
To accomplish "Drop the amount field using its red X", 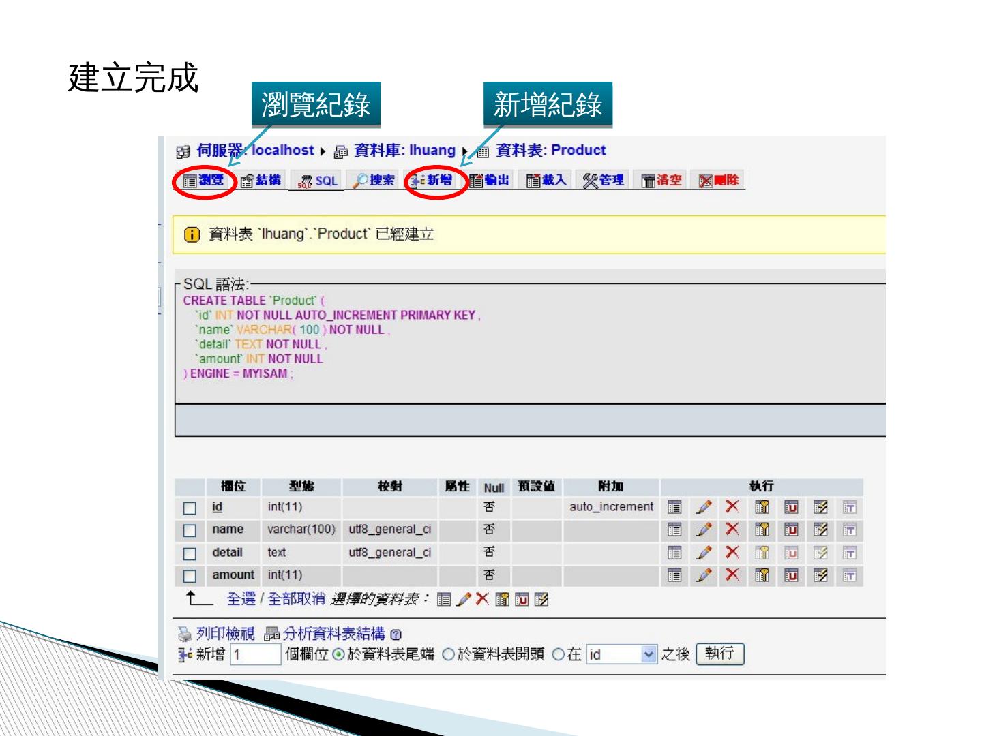I will [x=732, y=575].
